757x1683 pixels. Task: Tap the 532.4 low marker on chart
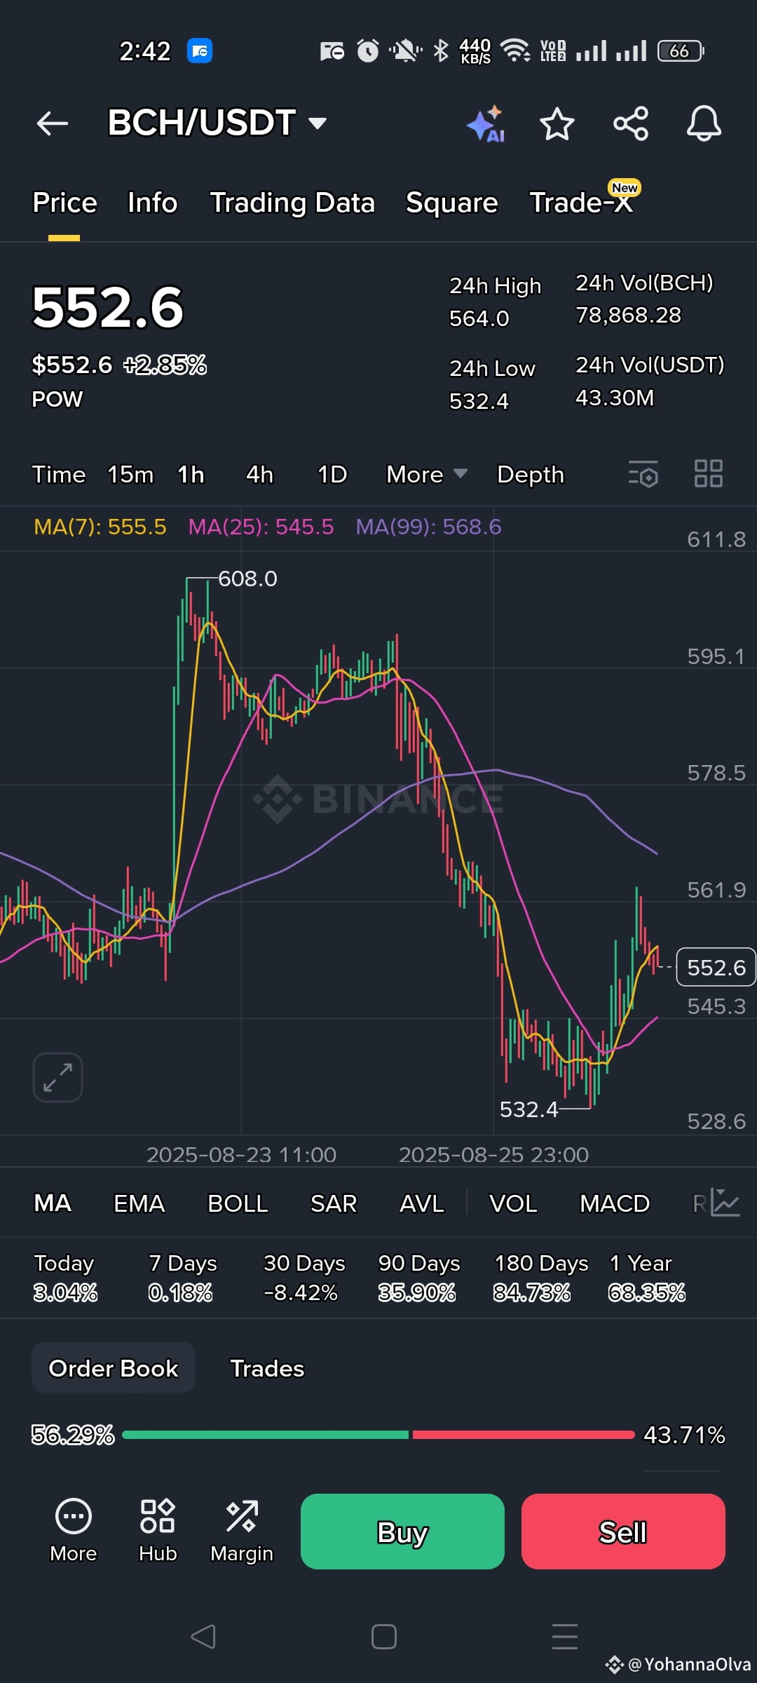(528, 1109)
